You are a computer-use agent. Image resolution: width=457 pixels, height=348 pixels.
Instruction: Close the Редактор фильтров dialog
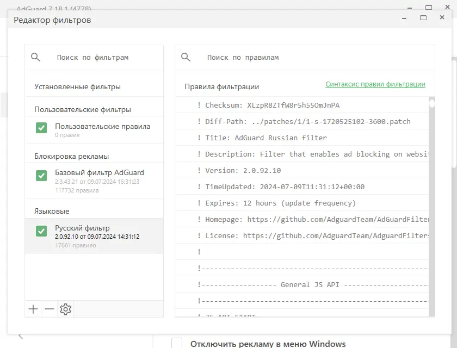tap(442, 18)
